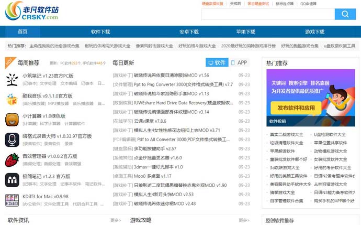This screenshot has width=361, height=225.
Task: Click the 软件投稿 banner caption
Action: point(278,121)
